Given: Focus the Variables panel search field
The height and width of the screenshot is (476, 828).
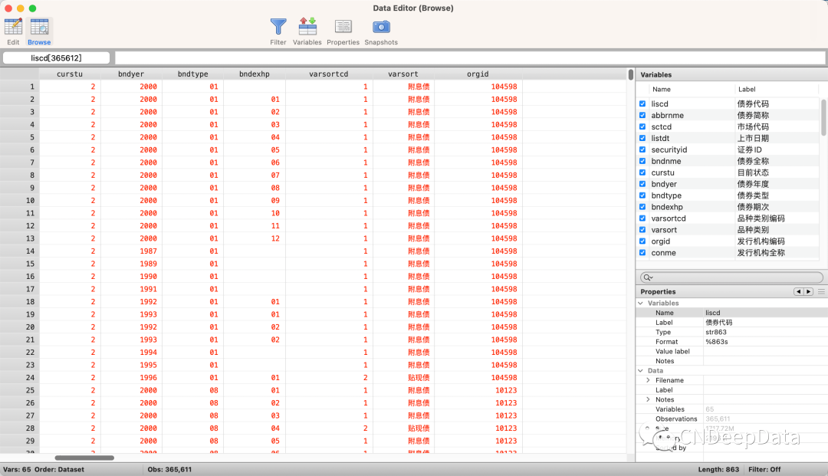Looking at the screenshot, I should click(x=731, y=277).
